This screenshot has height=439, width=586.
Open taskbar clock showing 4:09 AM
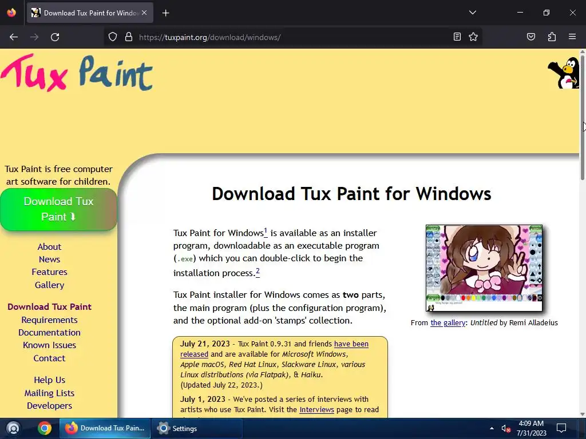pyautogui.click(x=532, y=428)
